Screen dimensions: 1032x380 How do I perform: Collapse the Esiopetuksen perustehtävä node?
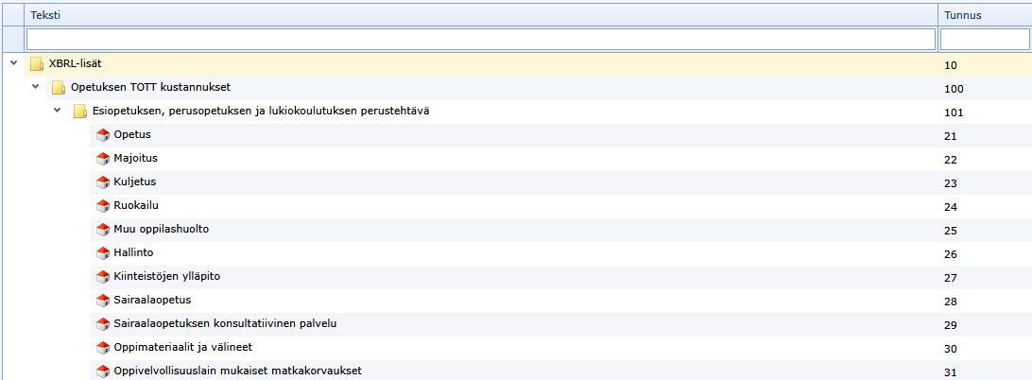(x=58, y=111)
